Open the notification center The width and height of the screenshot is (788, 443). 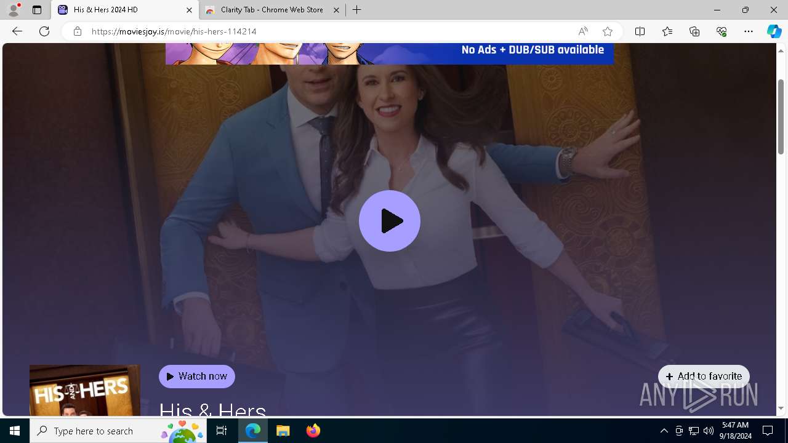pos(768,431)
